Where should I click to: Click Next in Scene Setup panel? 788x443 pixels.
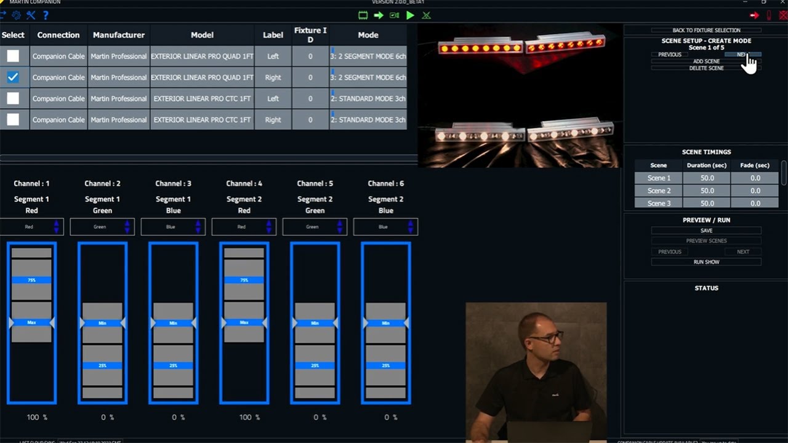(742, 54)
